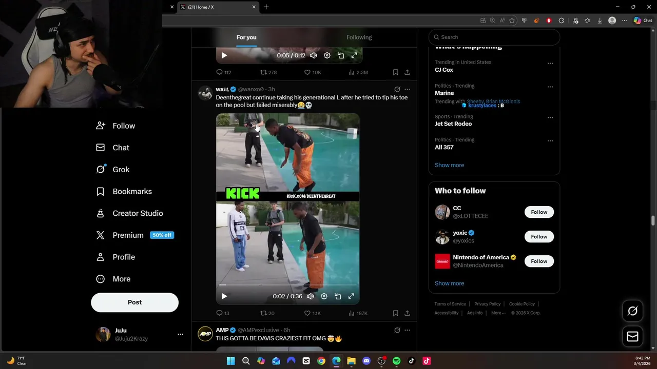Open settings on the upper 0:12 video
Screen dimensions: 657x369
[x=327, y=55]
